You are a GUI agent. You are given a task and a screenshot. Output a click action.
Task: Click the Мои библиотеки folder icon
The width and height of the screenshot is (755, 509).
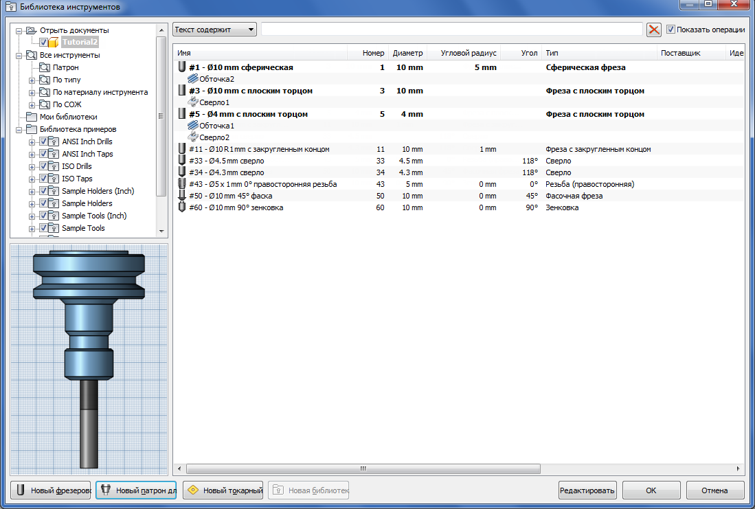(32, 117)
